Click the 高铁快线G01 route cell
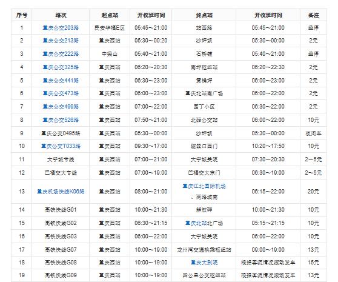Screen dimensions: 338x282 (61, 210)
